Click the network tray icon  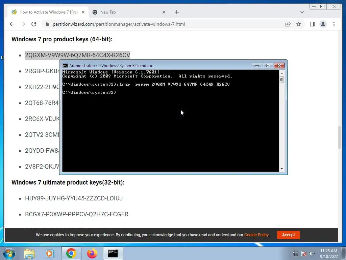[295, 254]
